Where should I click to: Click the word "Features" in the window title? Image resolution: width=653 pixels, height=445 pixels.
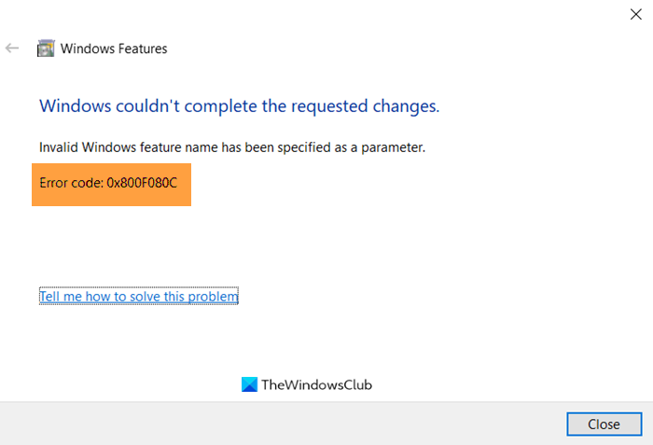(x=141, y=49)
